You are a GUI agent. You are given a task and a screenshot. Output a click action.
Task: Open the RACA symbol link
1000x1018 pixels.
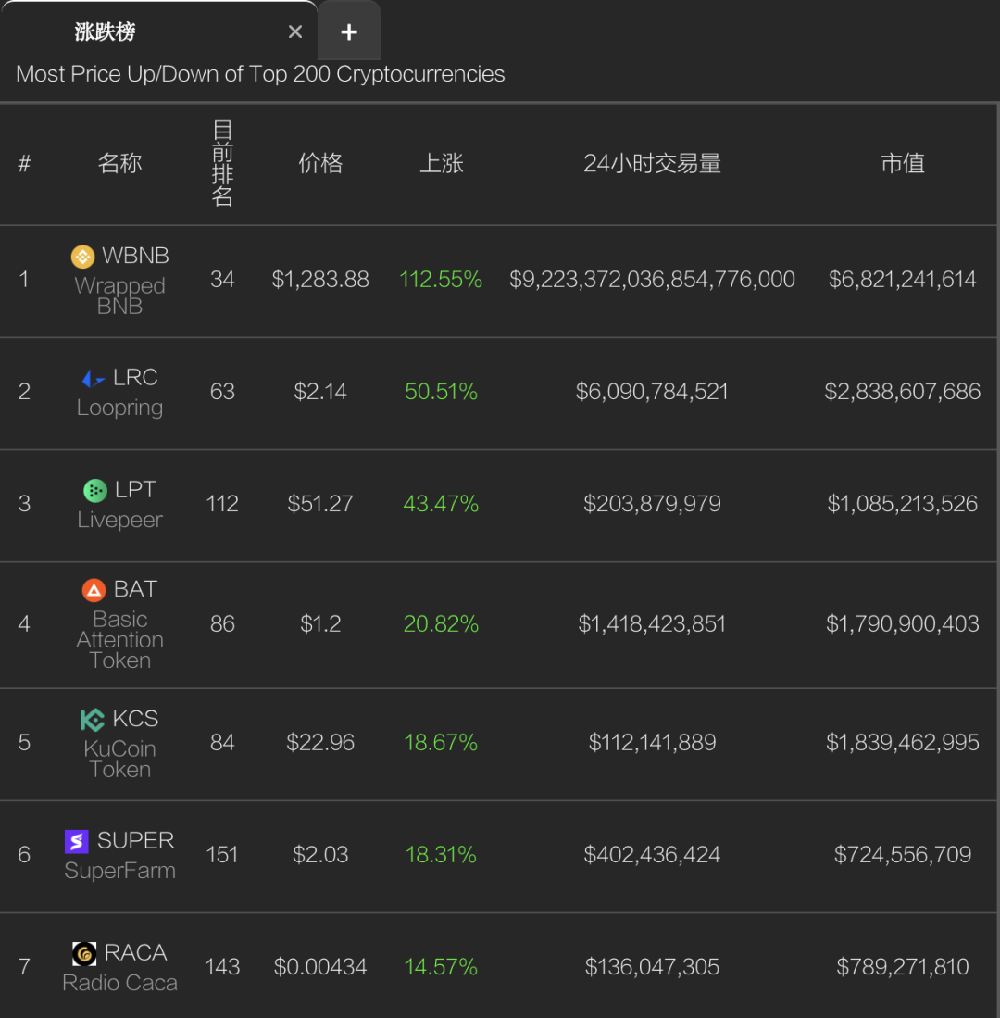click(x=135, y=953)
